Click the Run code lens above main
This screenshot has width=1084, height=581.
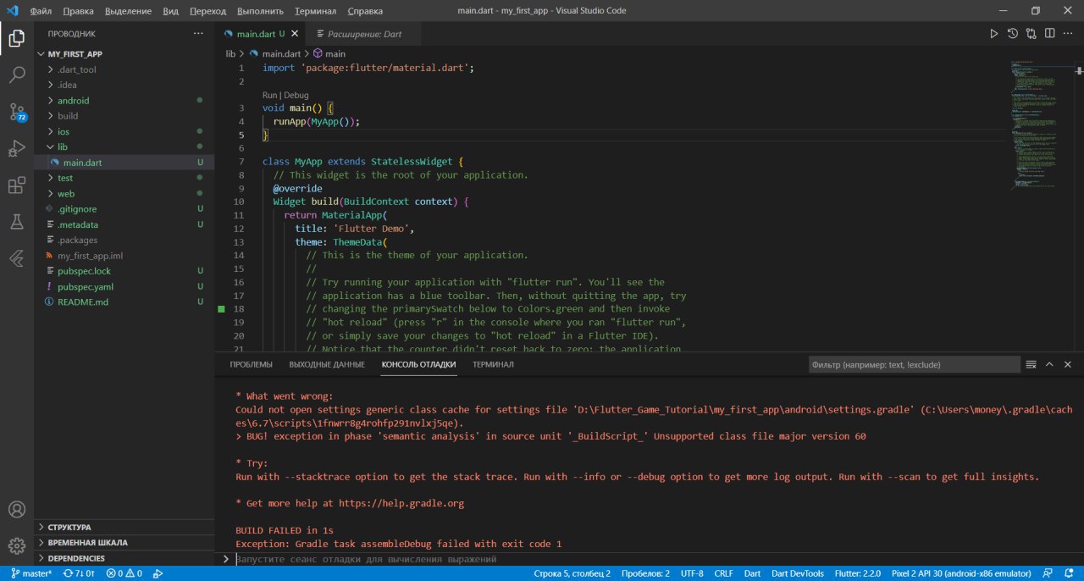tap(270, 96)
